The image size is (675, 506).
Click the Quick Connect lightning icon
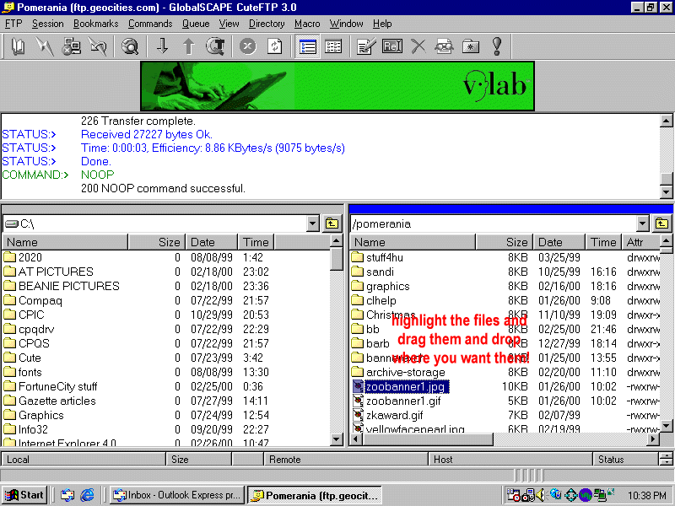pyautogui.click(x=45, y=46)
